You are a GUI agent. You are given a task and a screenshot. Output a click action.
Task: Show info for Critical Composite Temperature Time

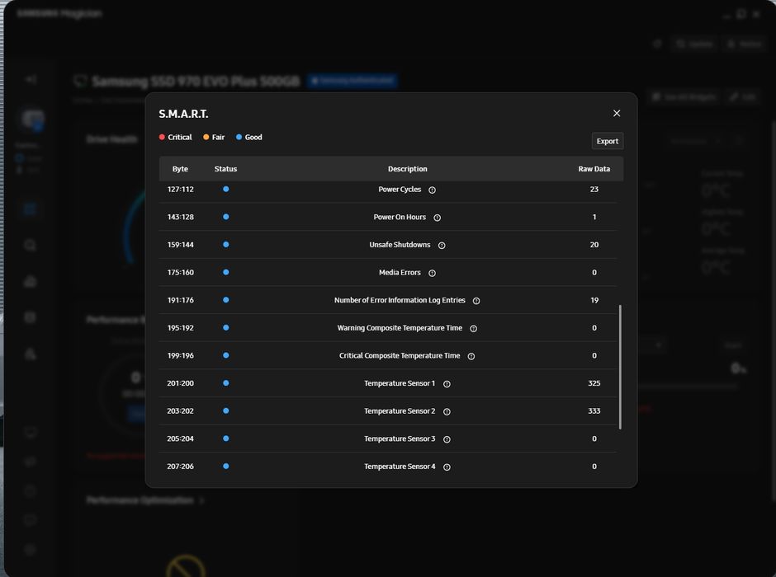pyautogui.click(x=471, y=356)
